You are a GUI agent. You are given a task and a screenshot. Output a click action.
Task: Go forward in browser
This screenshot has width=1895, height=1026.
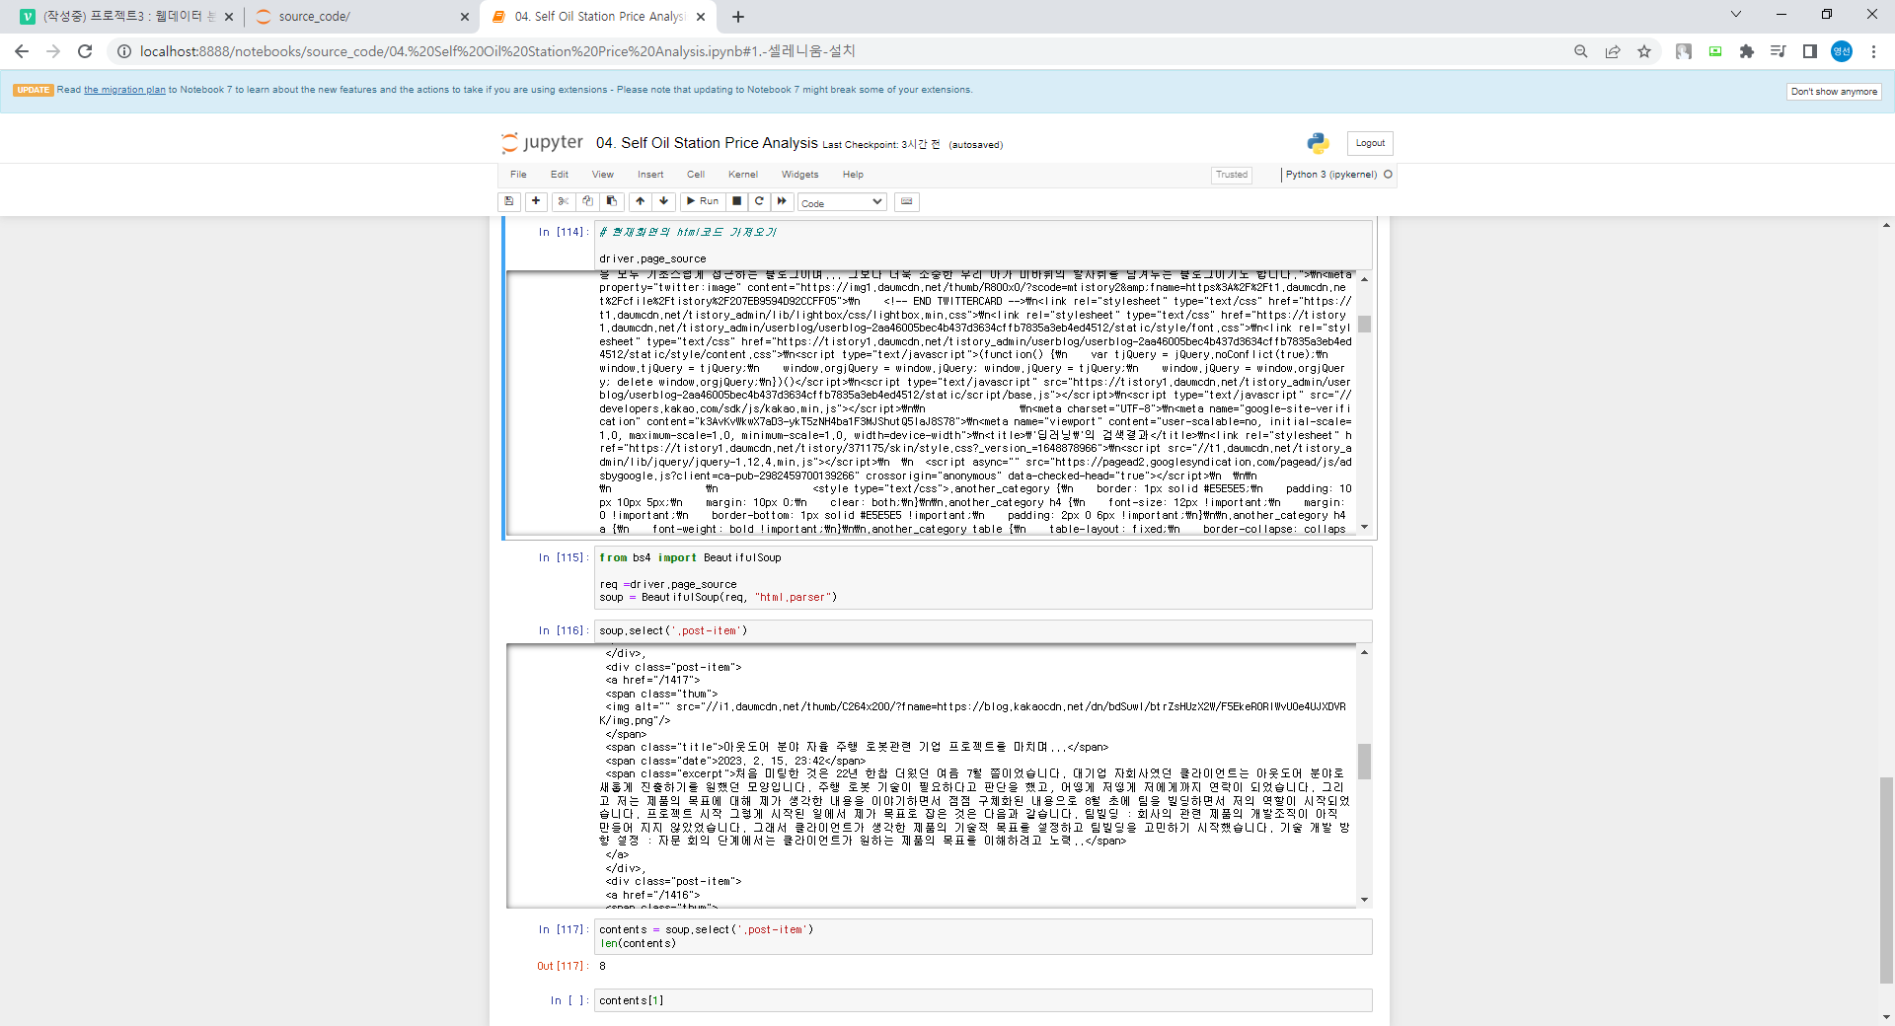pos(53,51)
